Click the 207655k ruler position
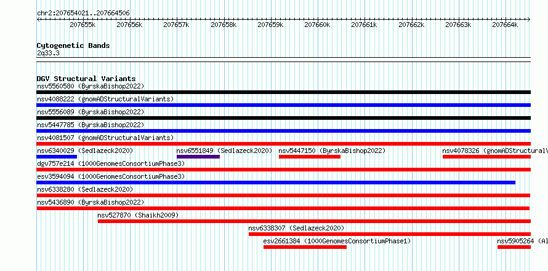This screenshot has width=548, height=271. click(83, 25)
